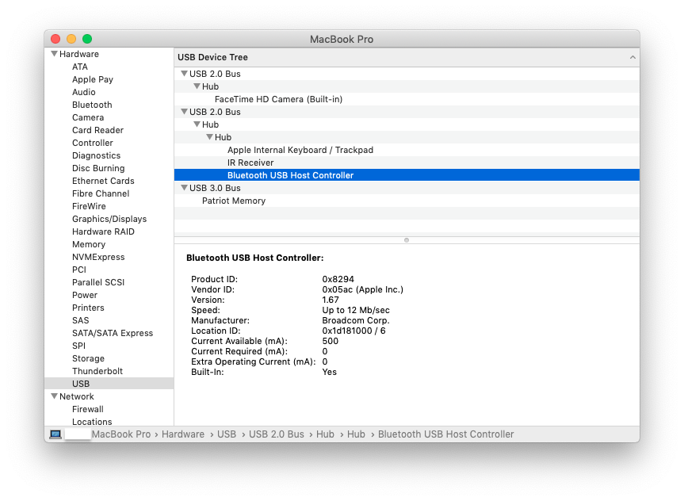Collapse the first USB 2.0 Bus
The image size is (684, 501).
click(184, 74)
